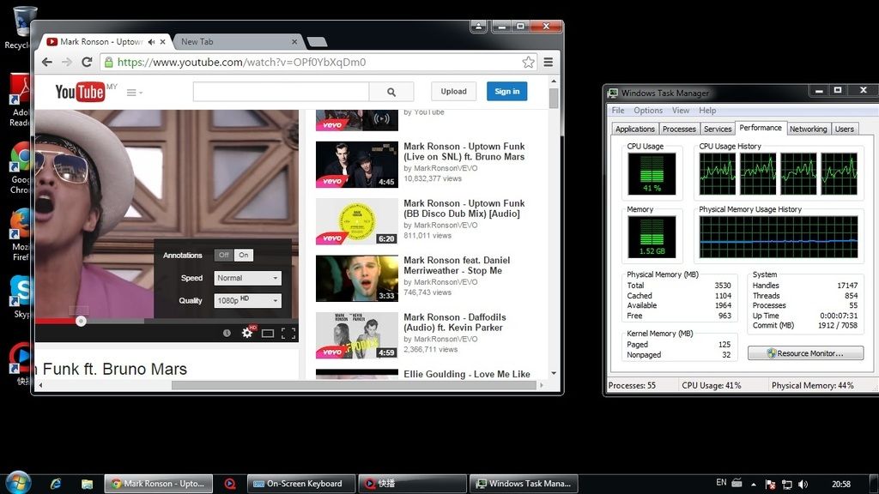The image size is (879, 494).
Task: Switch video to theater mode
Action: click(268, 333)
